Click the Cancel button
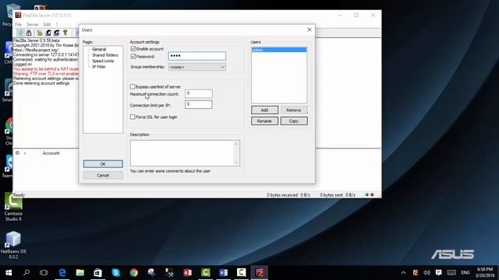The width and height of the screenshot is (499, 280). click(103, 175)
